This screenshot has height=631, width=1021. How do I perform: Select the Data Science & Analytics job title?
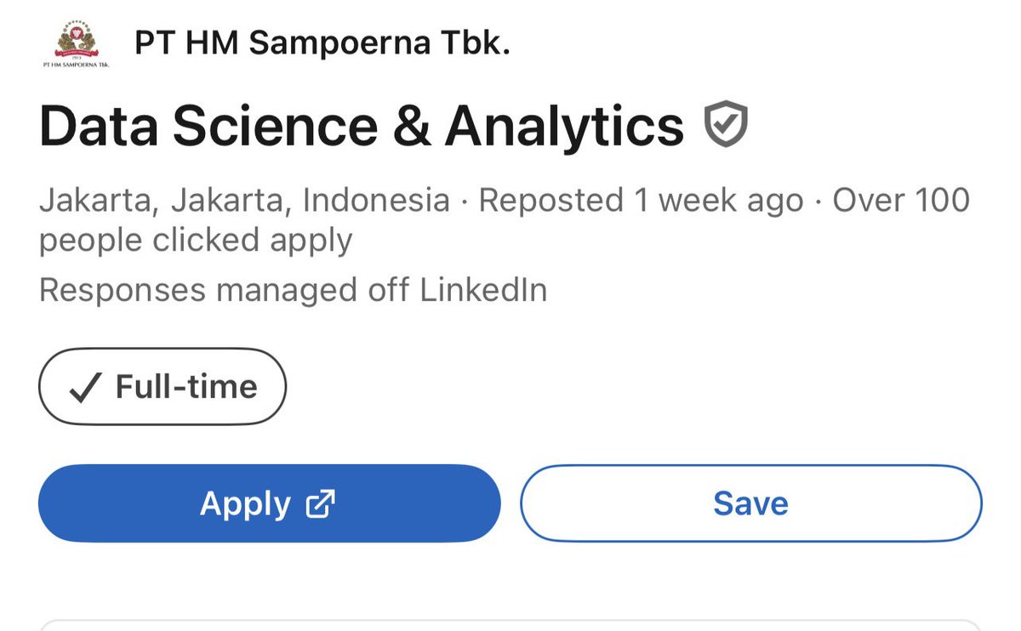coord(362,126)
